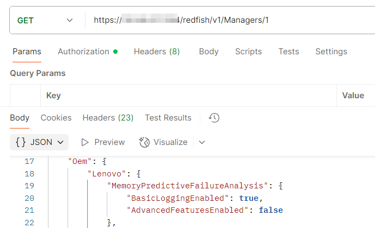Expand chevron next to Visualize
Image resolution: width=375 pixels, height=228 pixels.
point(202,142)
